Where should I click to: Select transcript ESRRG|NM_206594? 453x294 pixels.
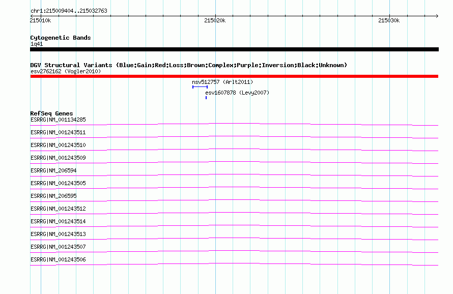point(53,170)
